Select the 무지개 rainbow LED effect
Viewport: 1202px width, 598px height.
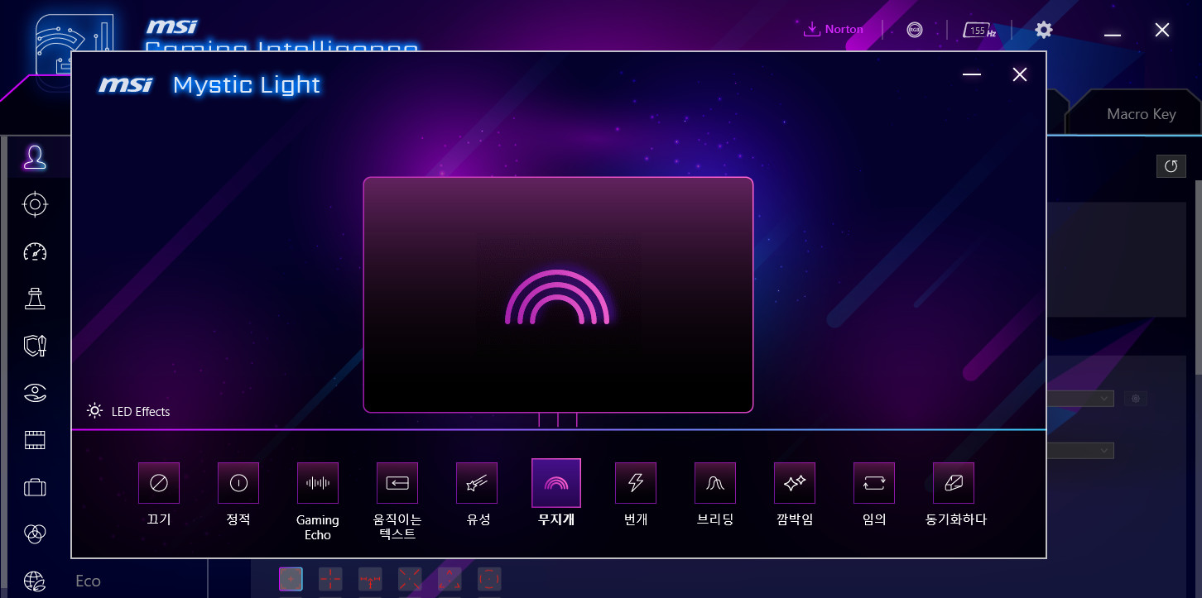556,483
